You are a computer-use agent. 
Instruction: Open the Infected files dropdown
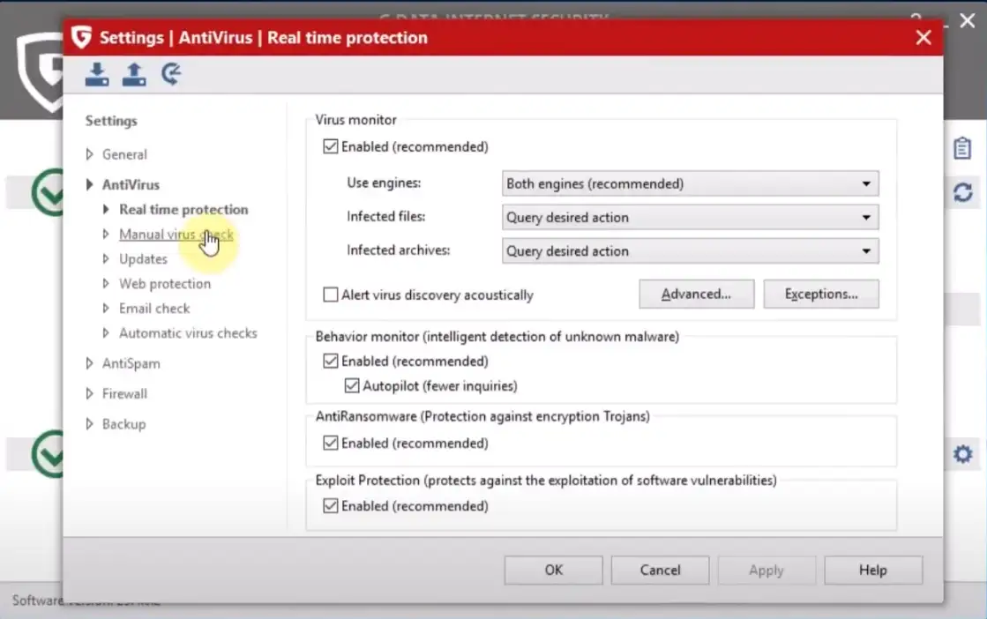coord(690,218)
